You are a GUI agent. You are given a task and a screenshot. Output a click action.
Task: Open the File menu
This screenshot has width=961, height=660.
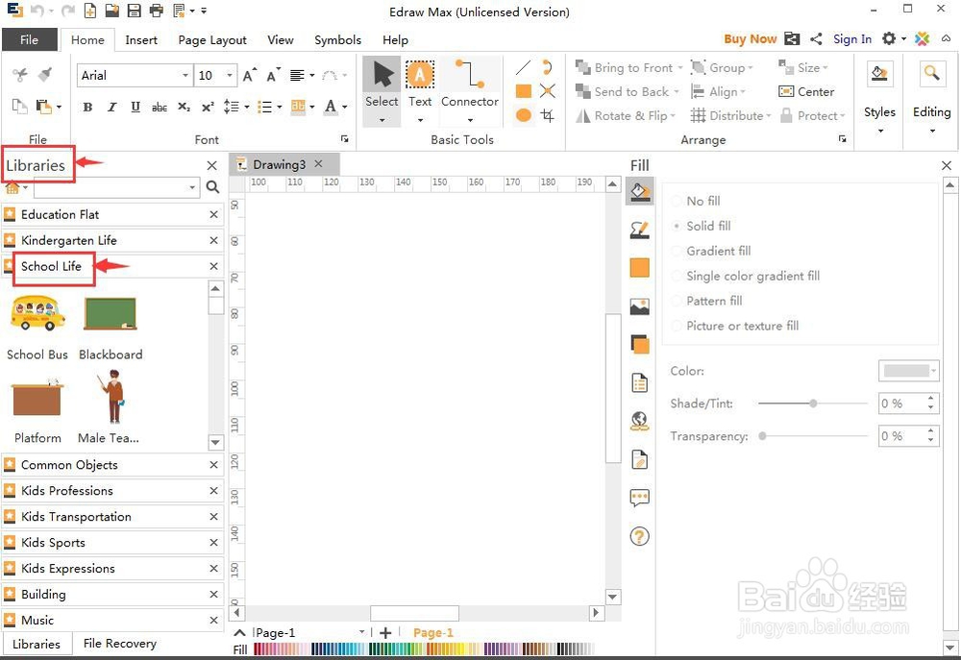tap(30, 39)
